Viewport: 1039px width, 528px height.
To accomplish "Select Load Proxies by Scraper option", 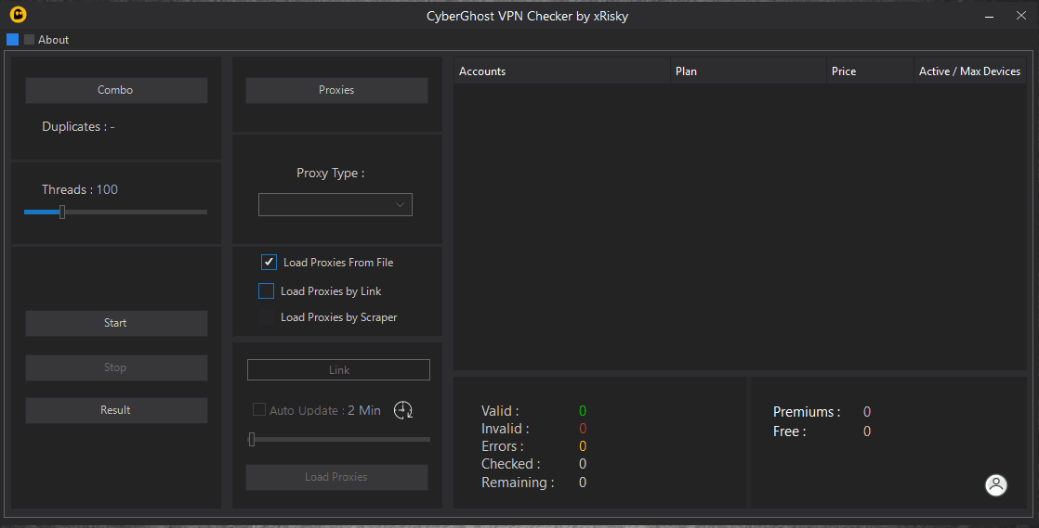I will point(267,317).
